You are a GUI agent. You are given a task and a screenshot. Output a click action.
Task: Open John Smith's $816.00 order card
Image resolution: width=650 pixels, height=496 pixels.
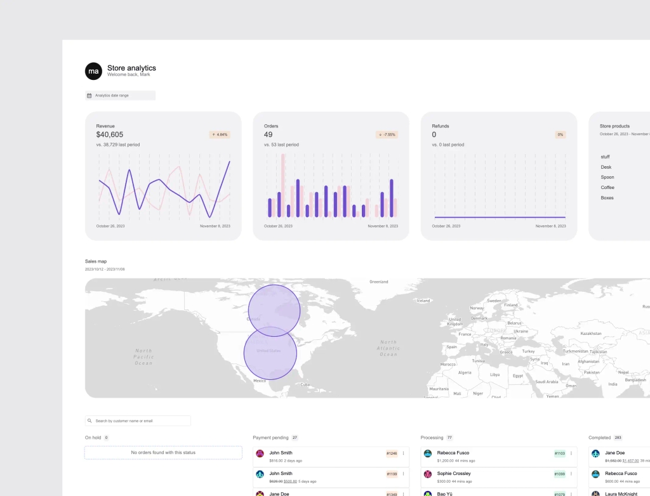331,457
